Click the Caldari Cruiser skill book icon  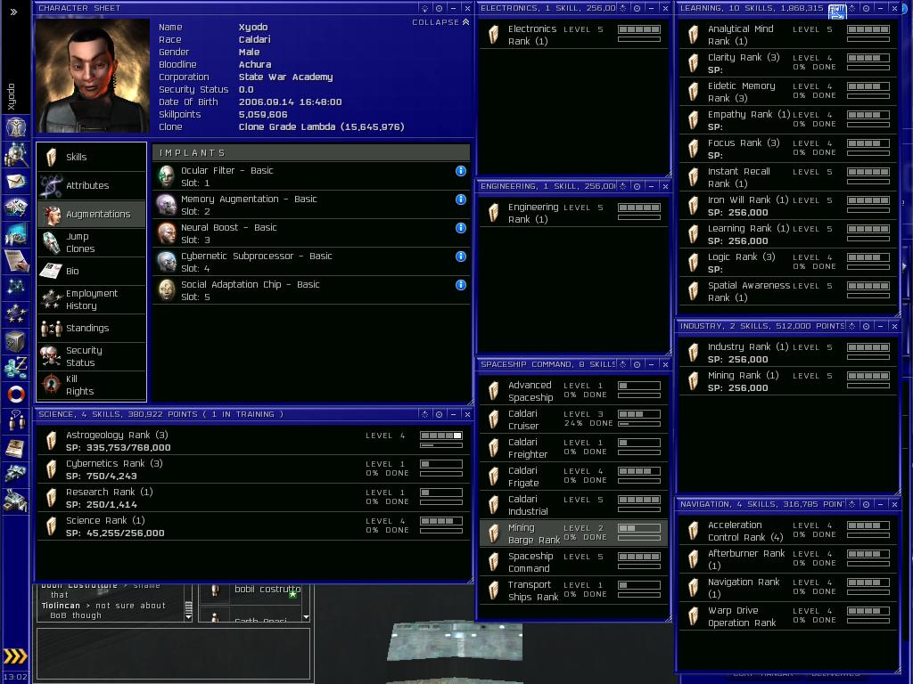[493, 419]
